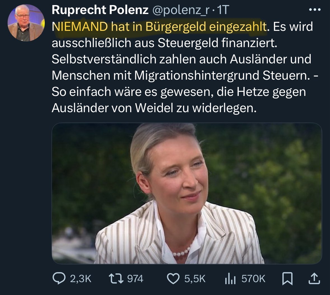Click the 2,3K replies count
The height and width of the screenshot is (295, 330).
pos(81,278)
